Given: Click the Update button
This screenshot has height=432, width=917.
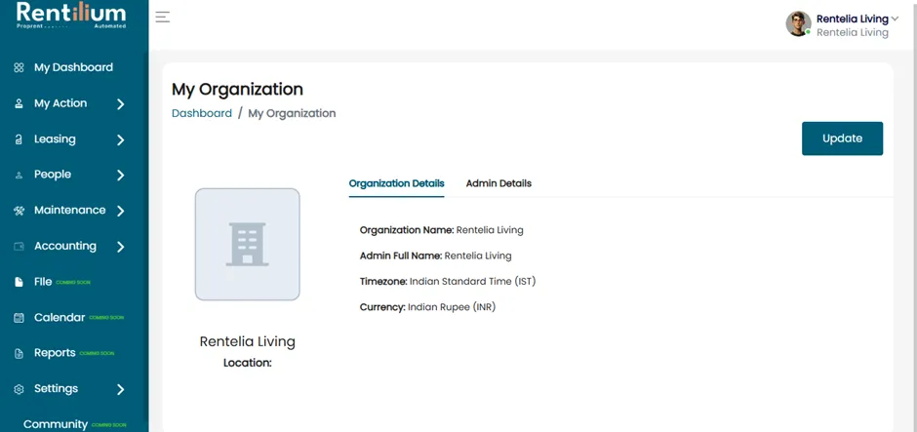Looking at the screenshot, I should 842,138.
